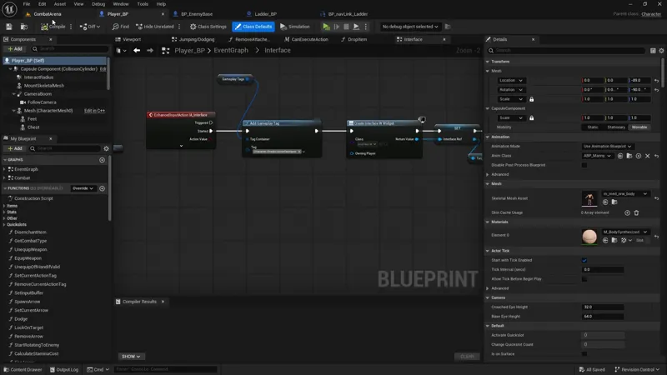Click EventGraph in the breadcrumb
The image size is (667, 375).
(231, 50)
